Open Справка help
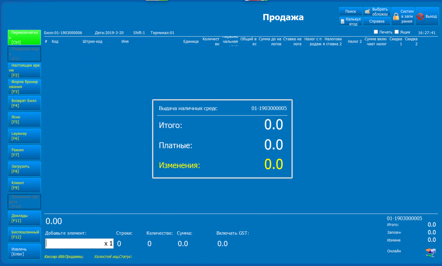442x266 pixels. coord(377,21)
